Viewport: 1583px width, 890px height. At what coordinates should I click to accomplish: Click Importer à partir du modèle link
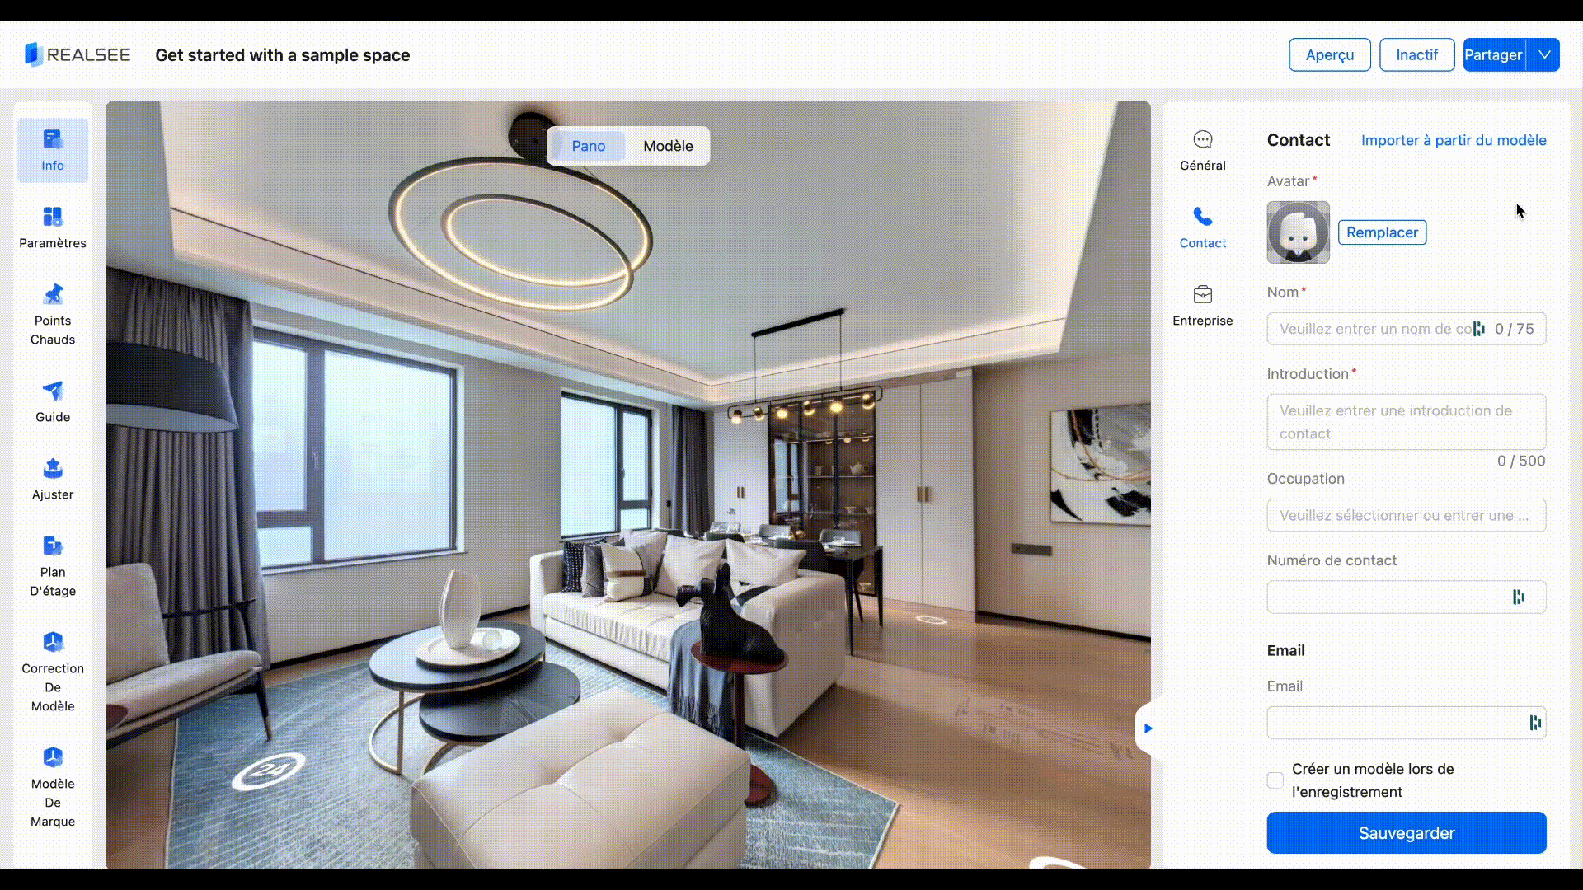coord(1453,140)
